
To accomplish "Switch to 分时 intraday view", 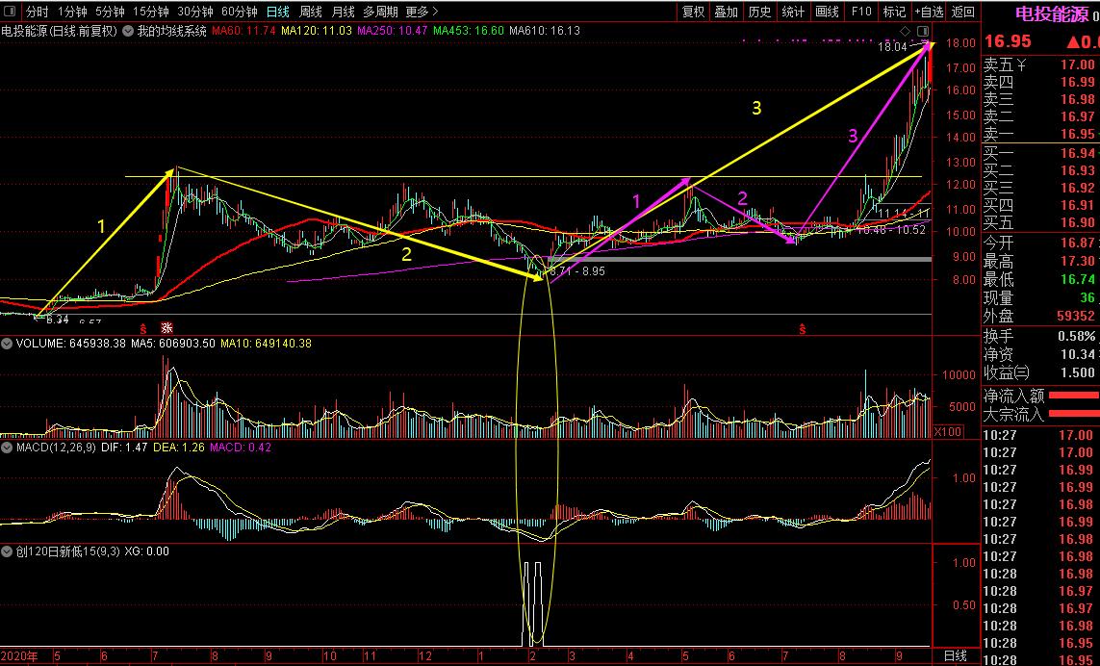I will [37, 12].
